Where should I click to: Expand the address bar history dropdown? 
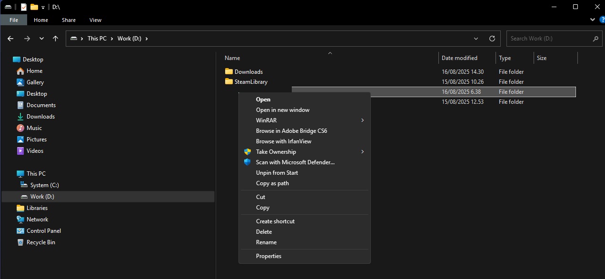pos(476,39)
